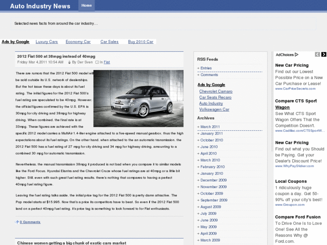
Task: Open the March 2011 archive
Action: pos(210,127)
